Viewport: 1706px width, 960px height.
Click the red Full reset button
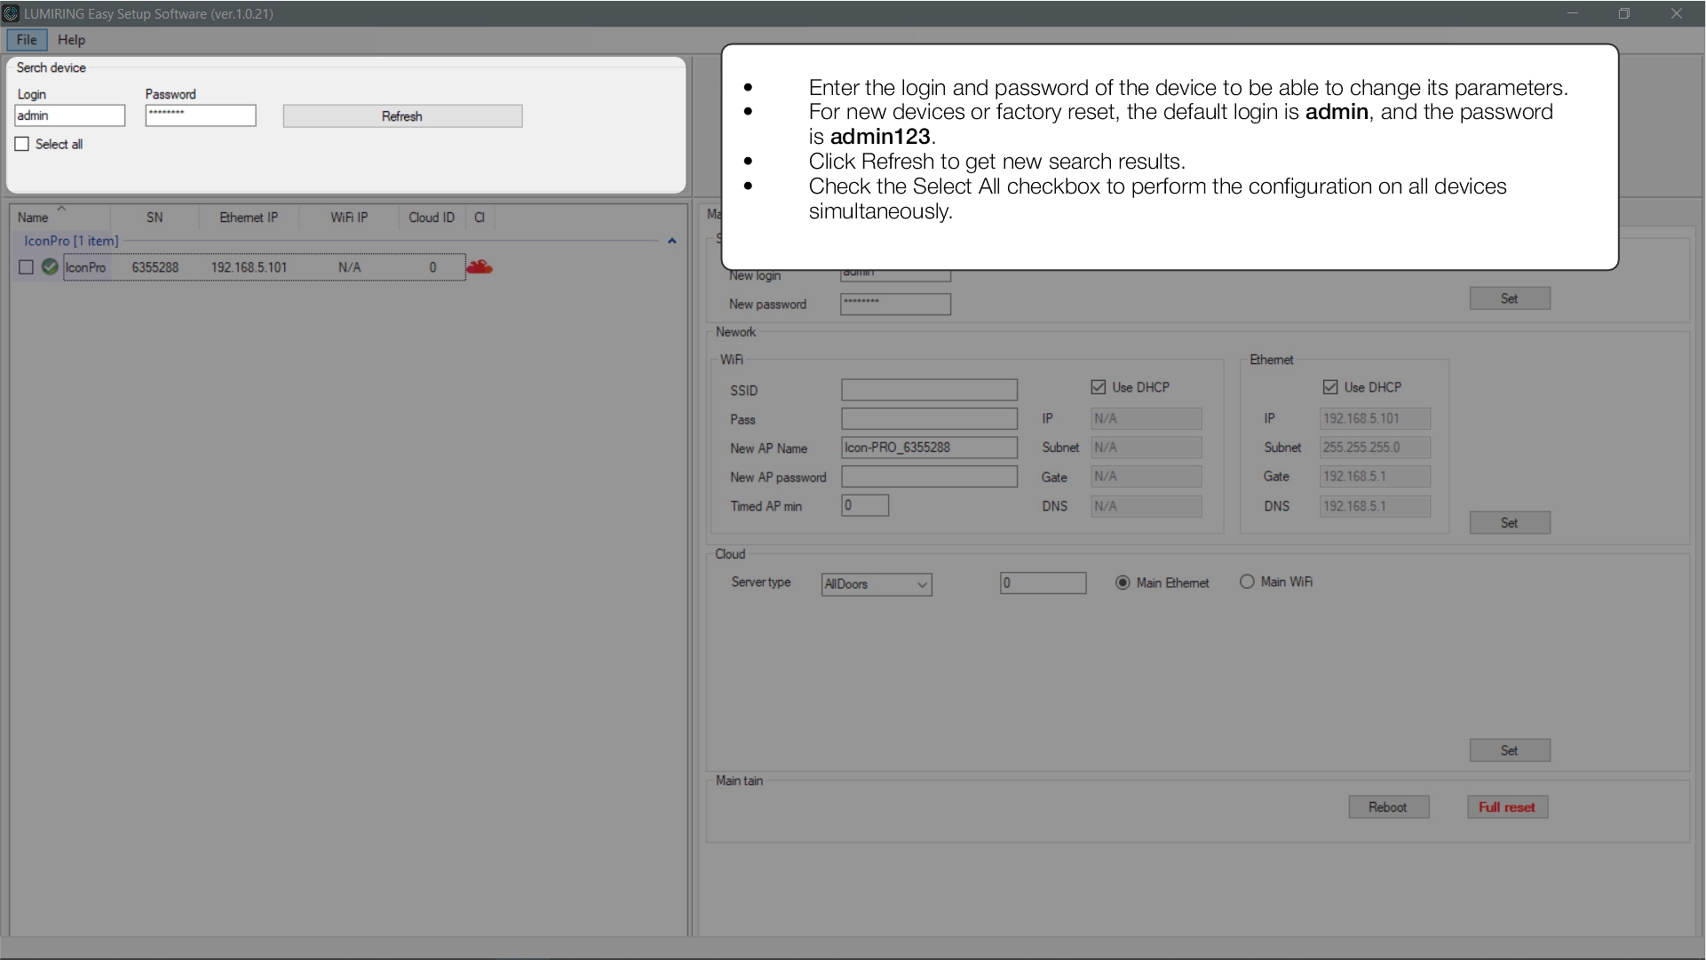point(1507,807)
